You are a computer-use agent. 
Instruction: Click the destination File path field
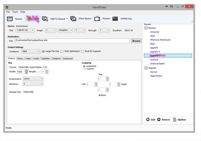pos(72,41)
